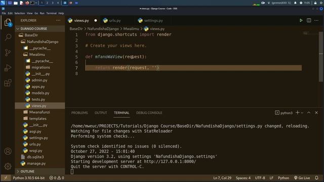This screenshot has height=182, width=324.
Task: Open the application launcher in taskbar
Action: click(3, 3)
